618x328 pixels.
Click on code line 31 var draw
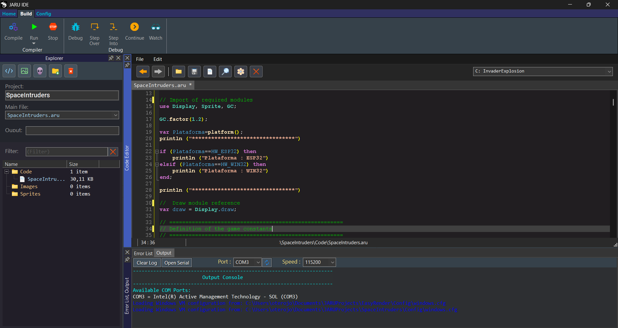pos(198,209)
